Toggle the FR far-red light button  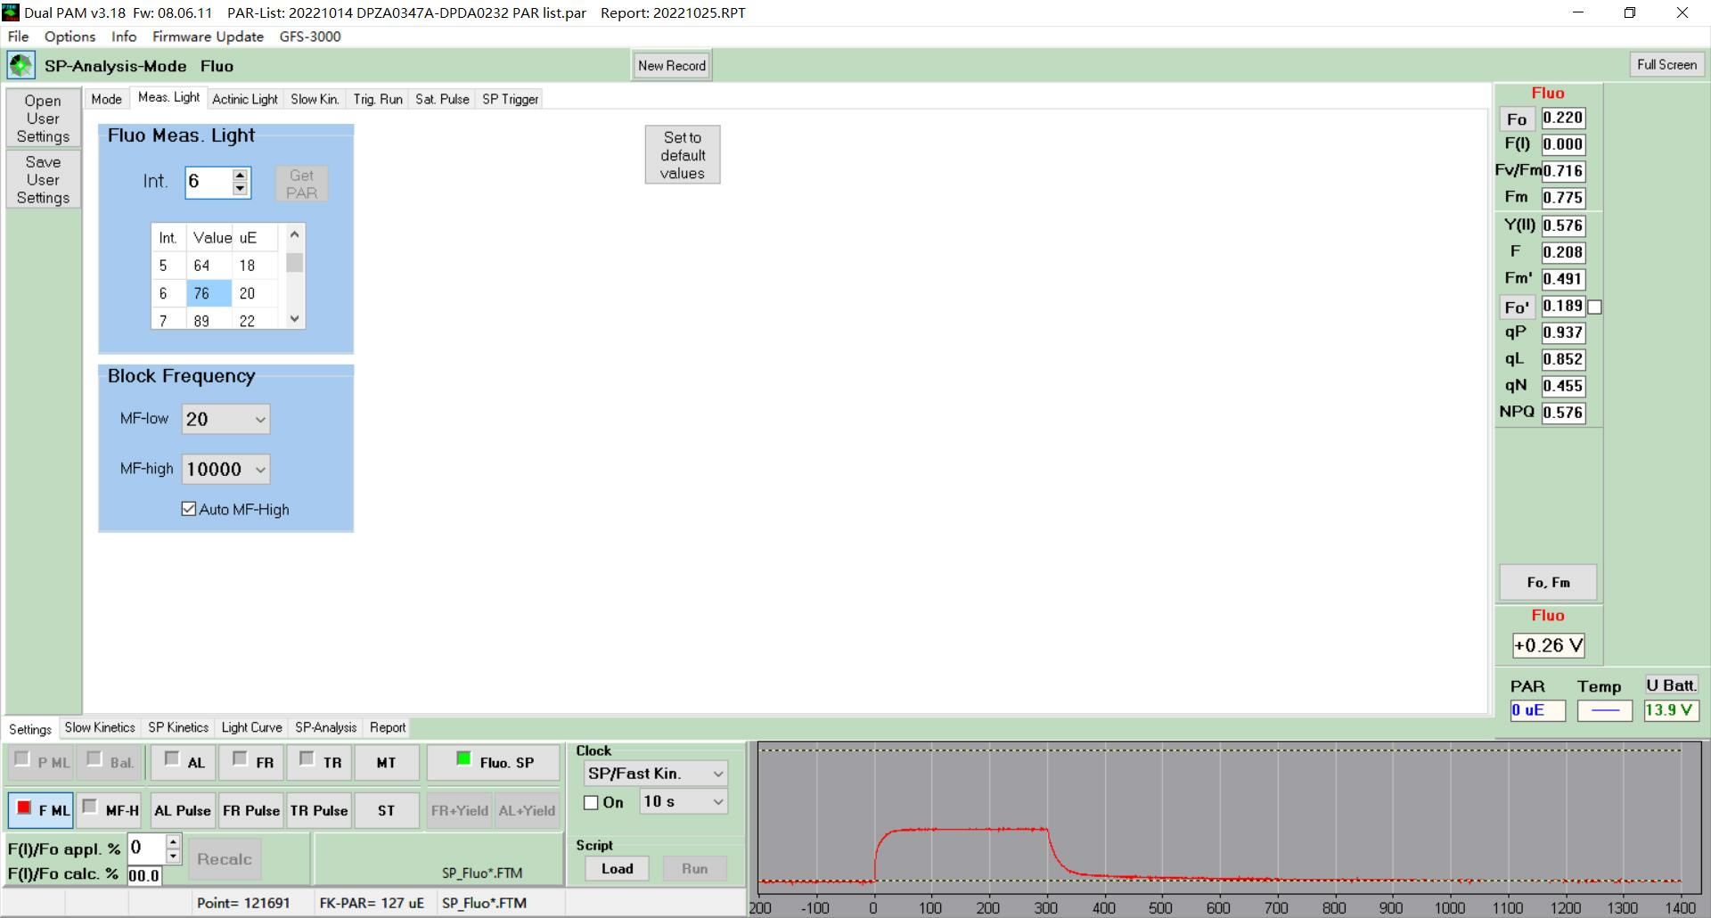[252, 762]
